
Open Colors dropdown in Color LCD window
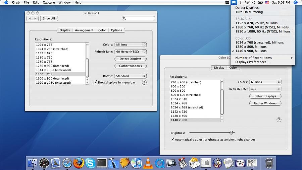(x=265, y=82)
